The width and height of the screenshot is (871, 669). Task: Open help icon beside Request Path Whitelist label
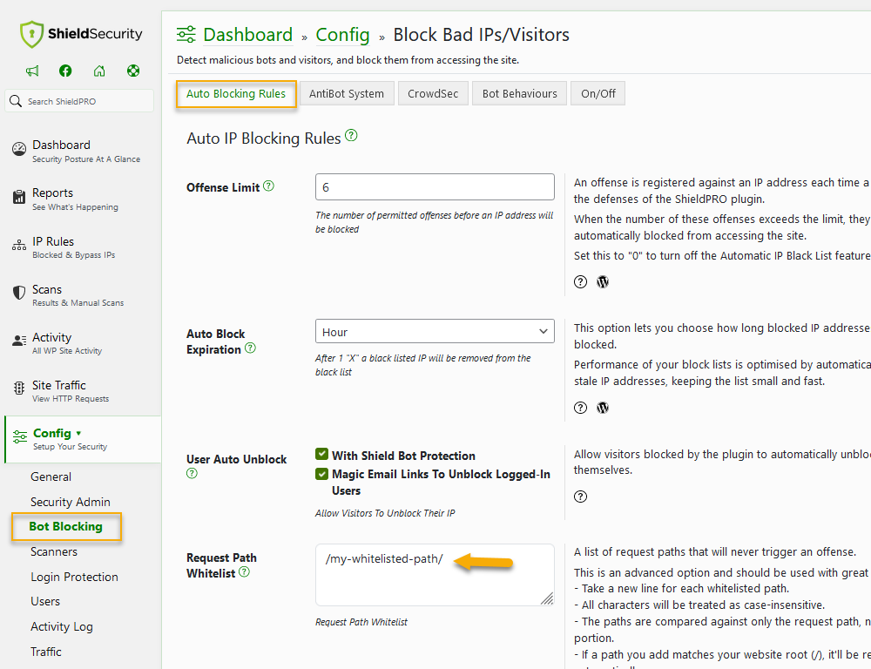pos(244,571)
